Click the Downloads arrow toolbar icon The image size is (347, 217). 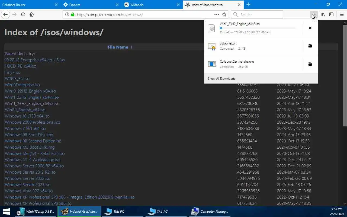(314, 14)
